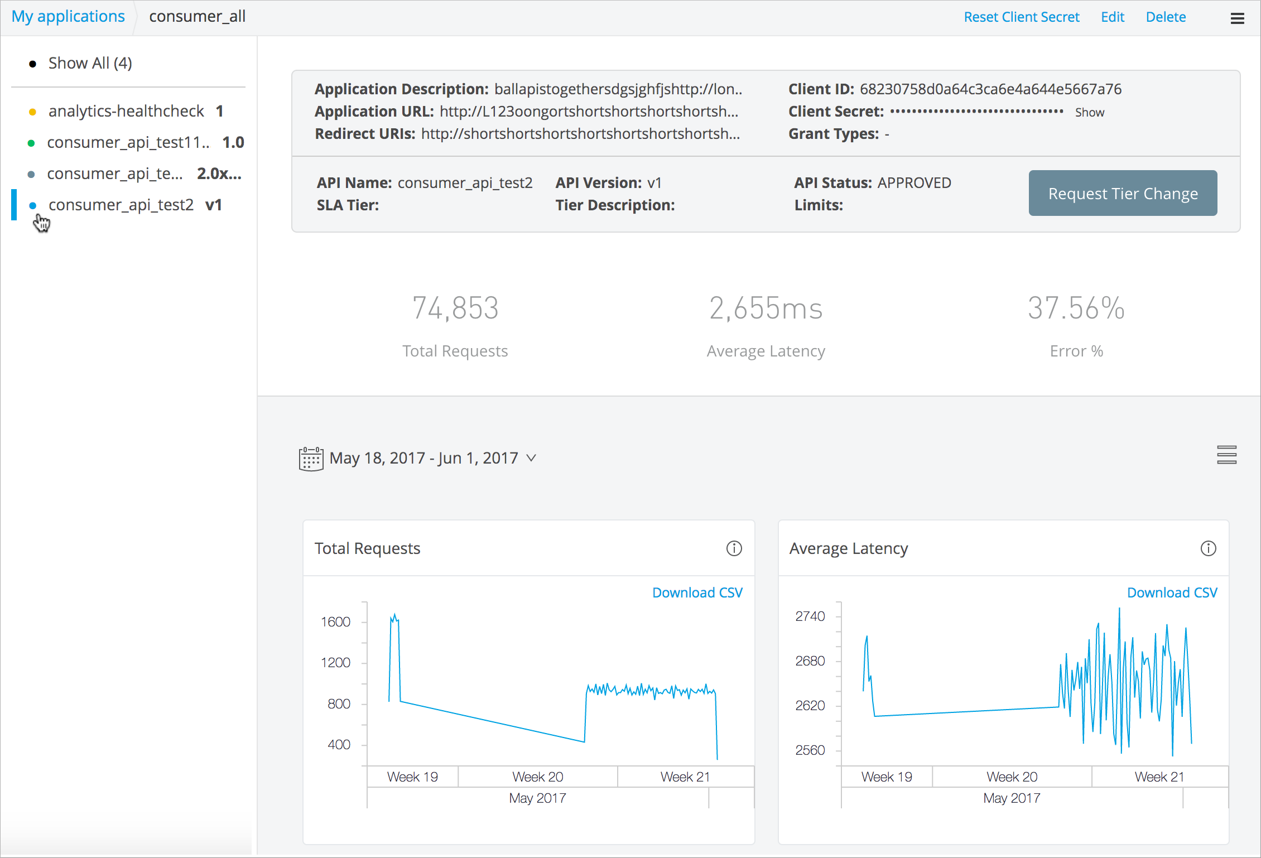1261x858 pixels.
Task: Click the Edit option in top navigation
Action: click(x=1114, y=15)
